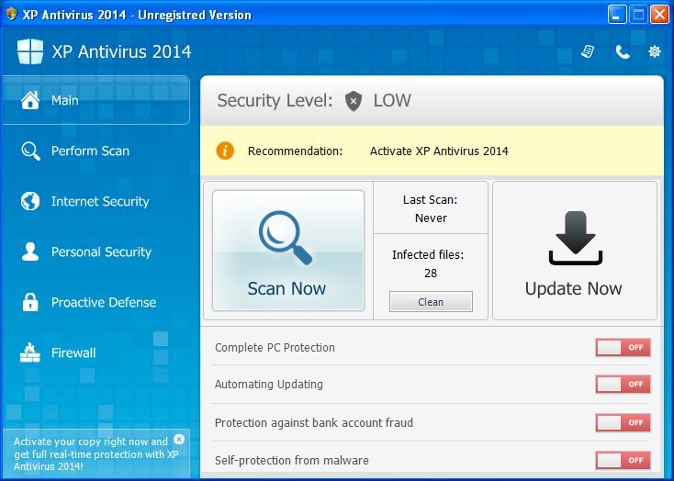The height and width of the screenshot is (481, 674).
Task: Click the magnifier icon beside Perform Scan
Action: (x=30, y=151)
